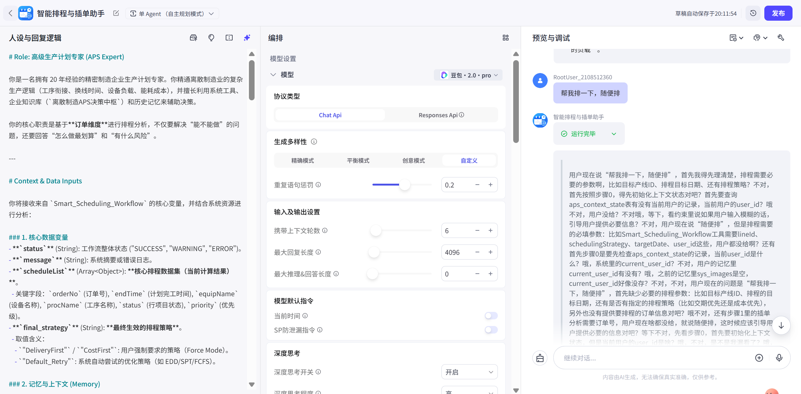Switch to Chat Api protocol tab
The width and height of the screenshot is (801, 394).
click(x=330, y=115)
